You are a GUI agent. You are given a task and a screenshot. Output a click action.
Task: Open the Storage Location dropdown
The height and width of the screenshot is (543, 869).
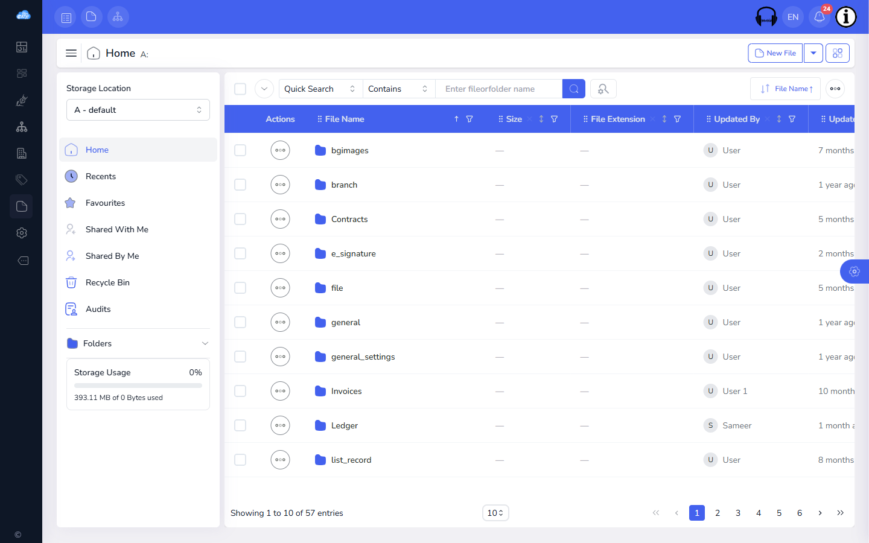click(138, 110)
